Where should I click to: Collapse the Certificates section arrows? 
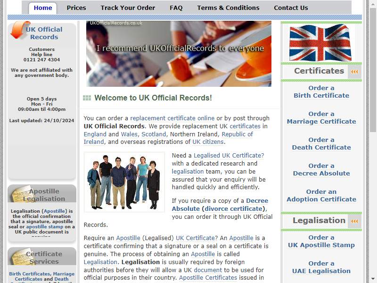pos(354,72)
